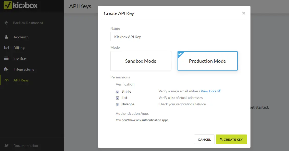Click the Integrations puzzle piece icon
The width and height of the screenshot is (289, 151).
[x=7, y=69]
